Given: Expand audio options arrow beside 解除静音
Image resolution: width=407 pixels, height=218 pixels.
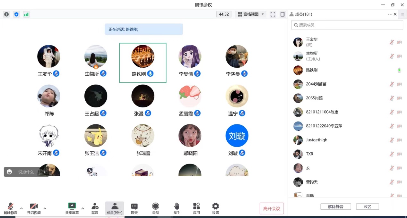Looking at the screenshot, I should [22, 208].
